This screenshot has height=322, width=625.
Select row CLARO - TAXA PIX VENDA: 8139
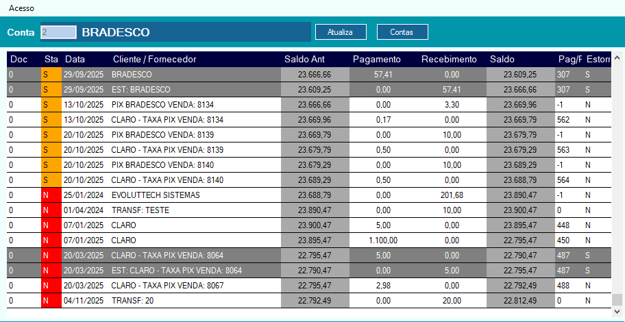coord(309,150)
